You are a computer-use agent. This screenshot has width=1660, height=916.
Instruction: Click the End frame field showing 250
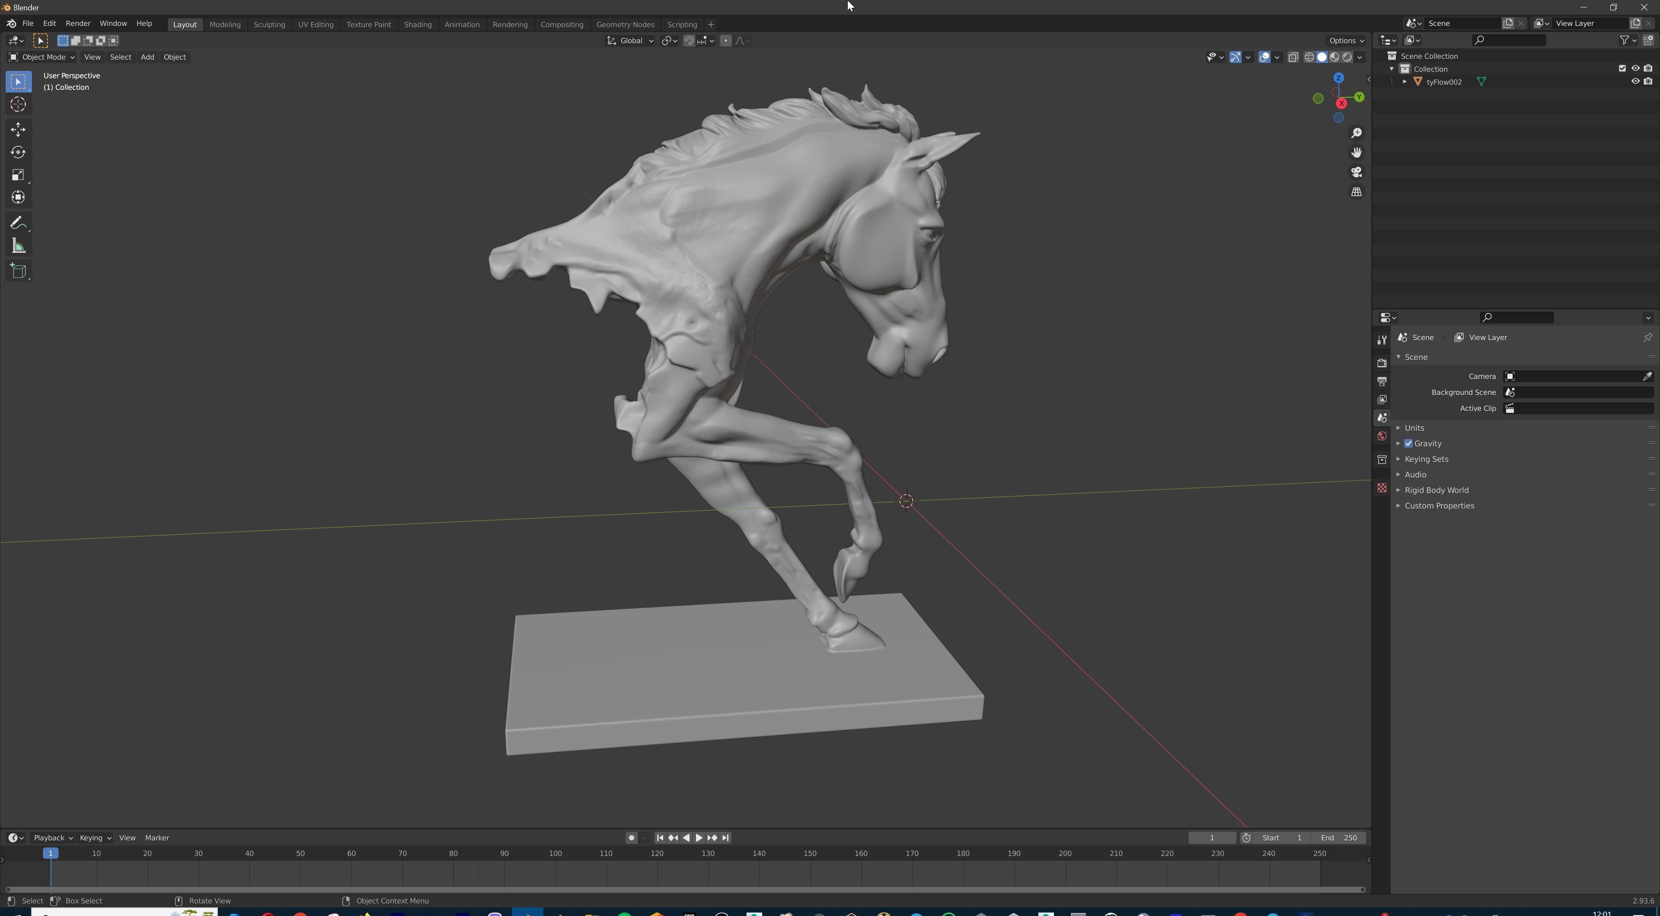click(x=1339, y=838)
